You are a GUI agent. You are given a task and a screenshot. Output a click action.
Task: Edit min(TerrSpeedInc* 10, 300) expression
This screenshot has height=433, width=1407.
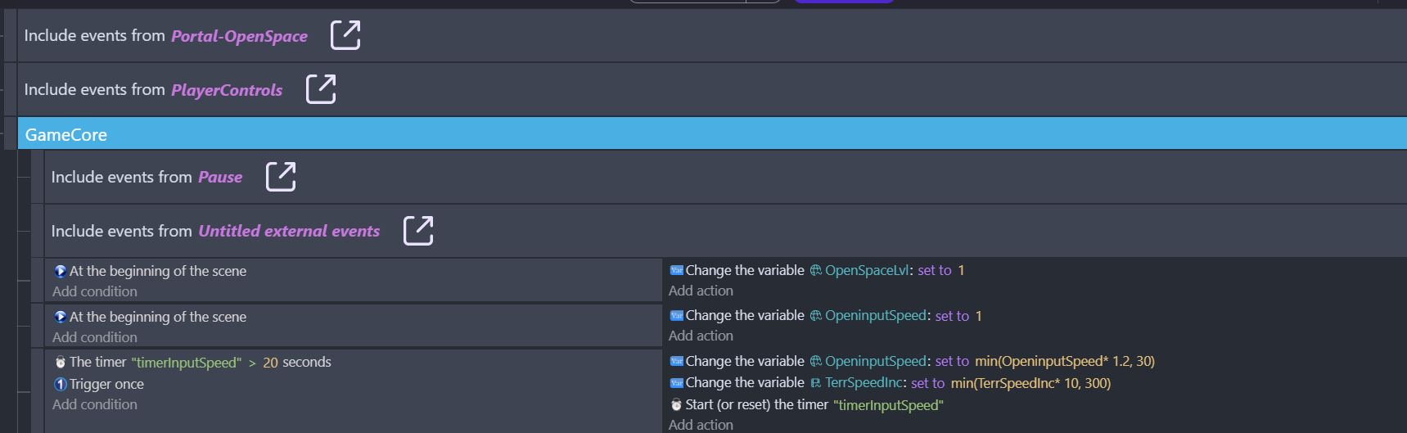tap(1030, 383)
